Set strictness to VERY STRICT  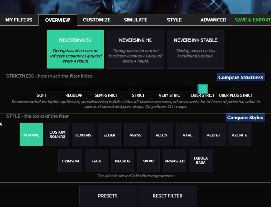point(170,95)
